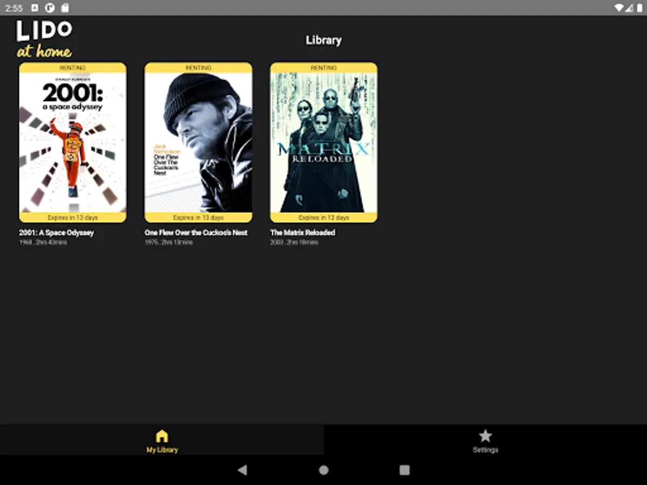The image size is (647, 485).
Task: Tap the SD card status bar icon
Action: 65,8
